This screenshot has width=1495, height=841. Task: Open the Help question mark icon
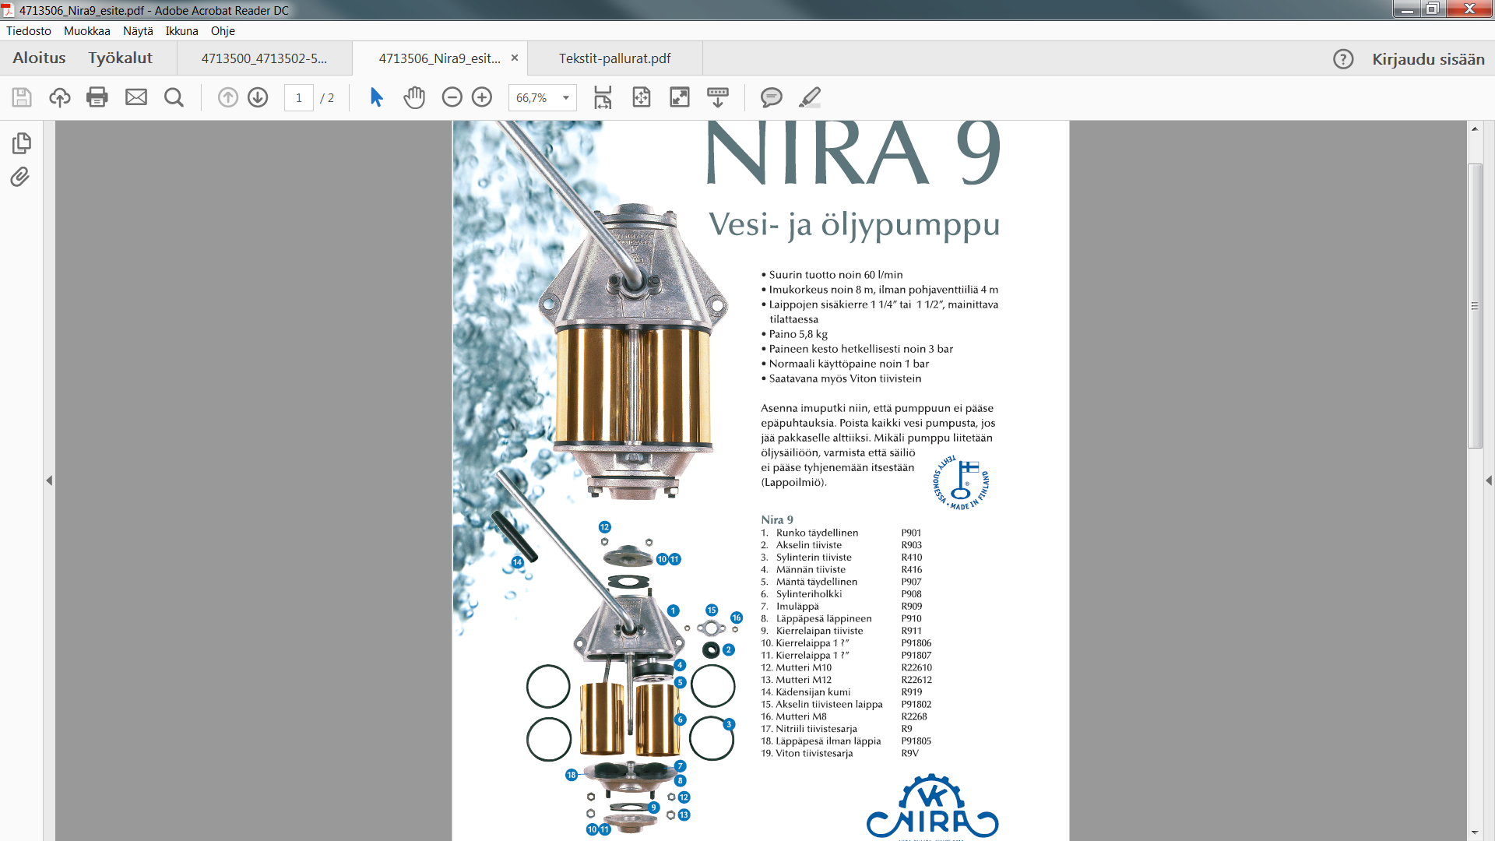point(1343,59)
